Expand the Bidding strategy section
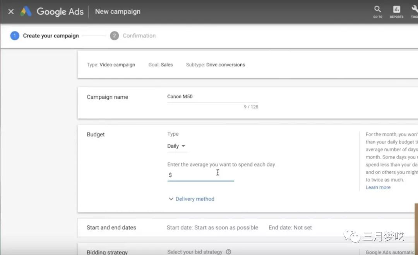 tap(107, 252)
